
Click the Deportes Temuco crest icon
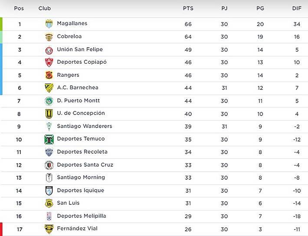click(x=49, y=139)
